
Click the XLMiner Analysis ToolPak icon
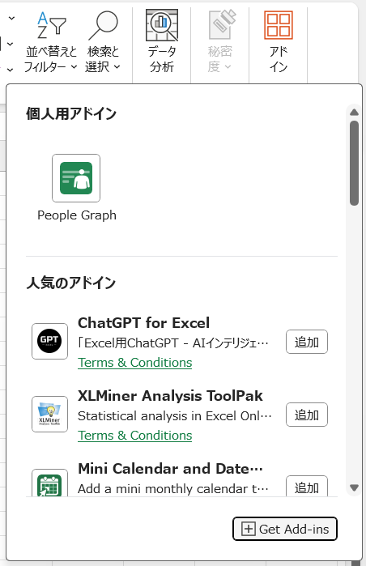(x=50, y=414)
